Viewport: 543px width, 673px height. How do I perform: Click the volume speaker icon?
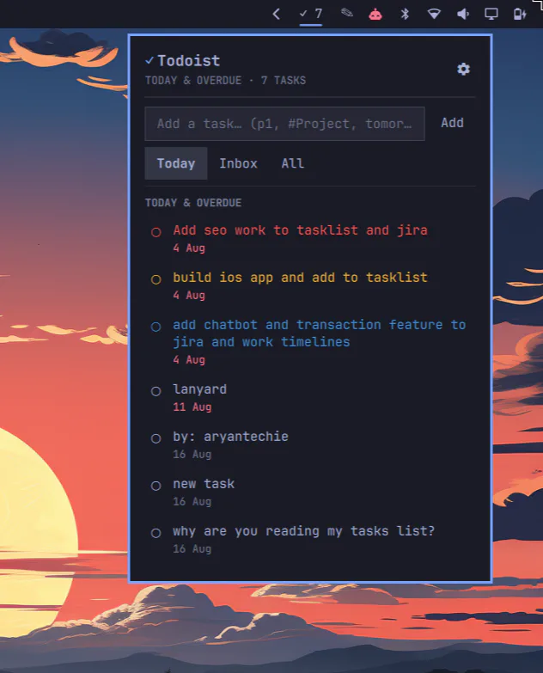463,14
